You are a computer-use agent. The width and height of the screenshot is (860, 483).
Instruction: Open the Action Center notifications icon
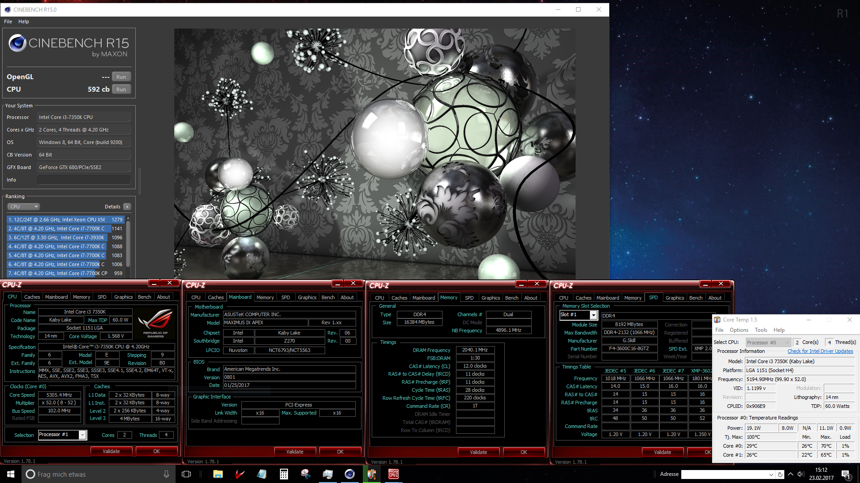pyautogui.click(x=846, y=475)
